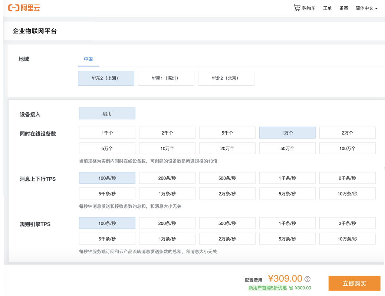
Task: Choose 1万个 online devices
Action: [x=287, y=133]
